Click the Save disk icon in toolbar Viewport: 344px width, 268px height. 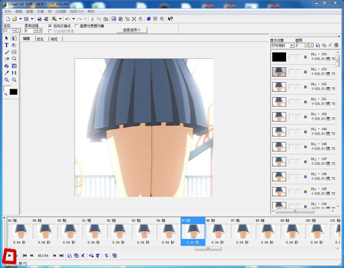tap(26, 19)
